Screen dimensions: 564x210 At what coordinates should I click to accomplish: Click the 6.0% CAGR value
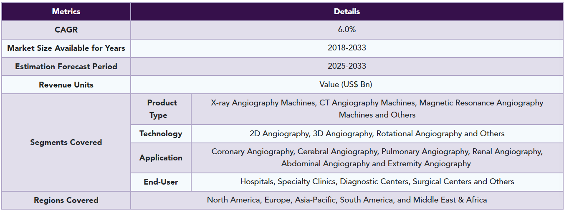(x=347, y=30)
